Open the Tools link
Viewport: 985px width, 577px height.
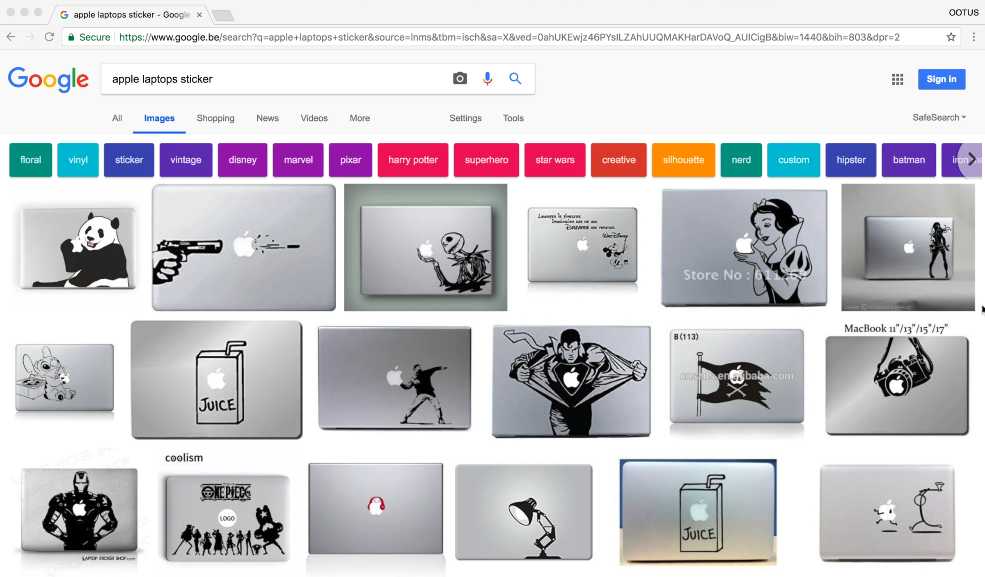click(x=513, y=118)
